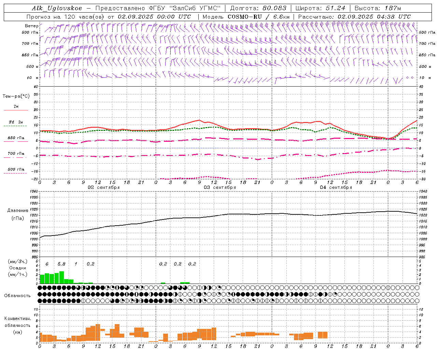Click the Тем-ра(°C) temperature panel label
The width and height of the screenshot is (437, 349).
pos(16,96)
